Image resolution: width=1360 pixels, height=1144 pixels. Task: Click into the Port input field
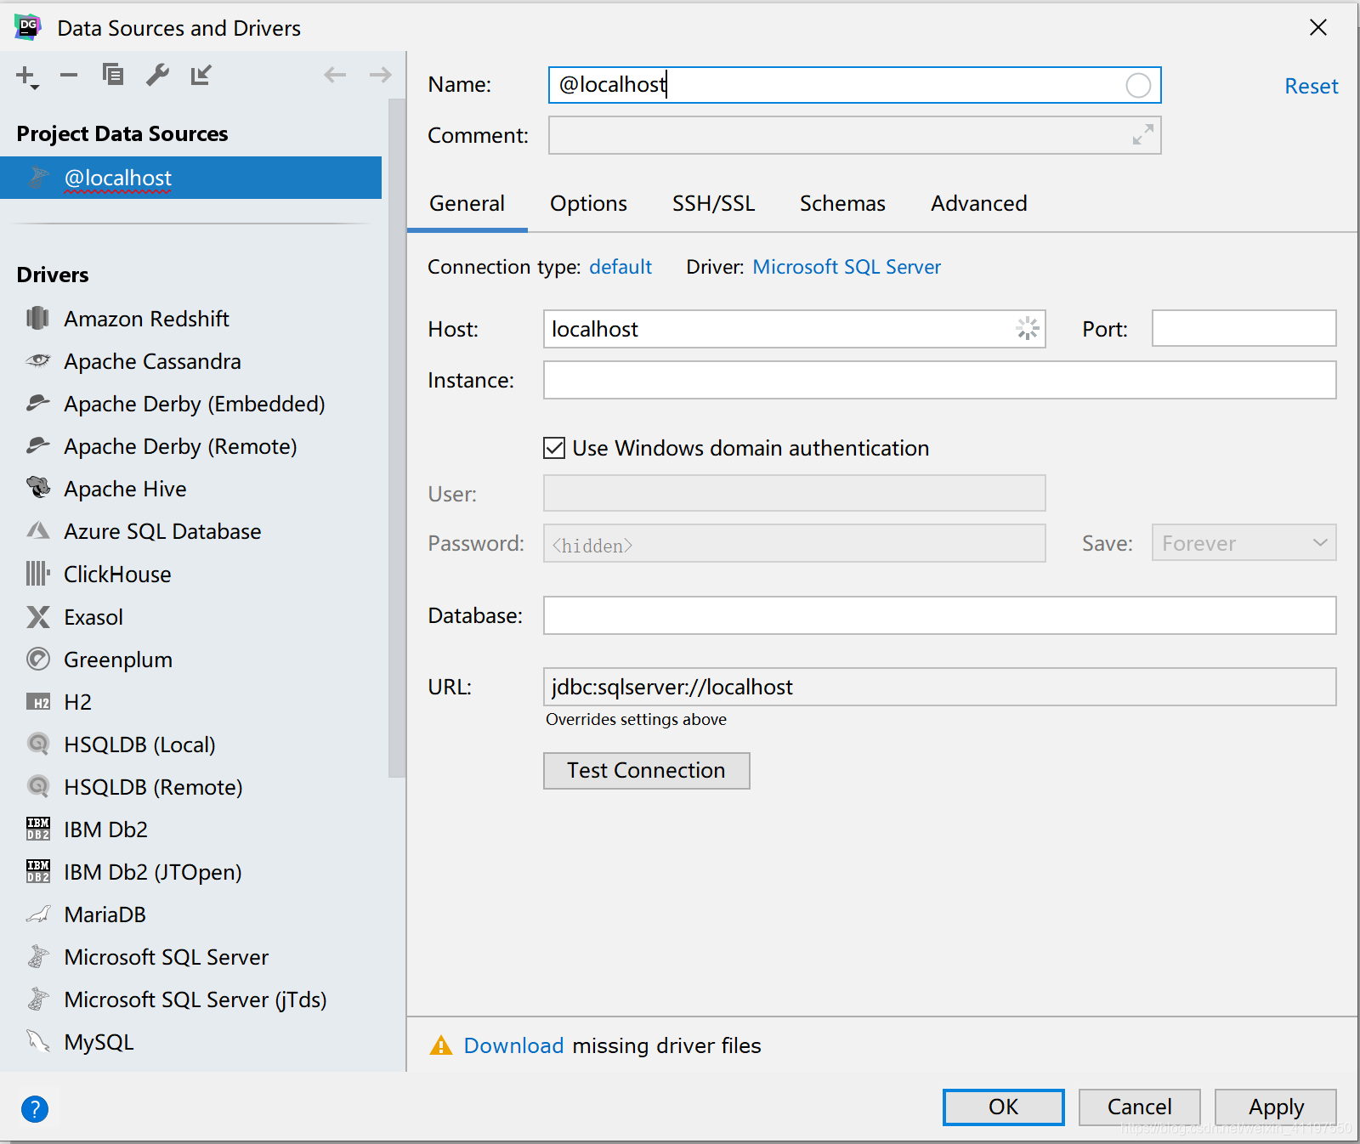1243,328
